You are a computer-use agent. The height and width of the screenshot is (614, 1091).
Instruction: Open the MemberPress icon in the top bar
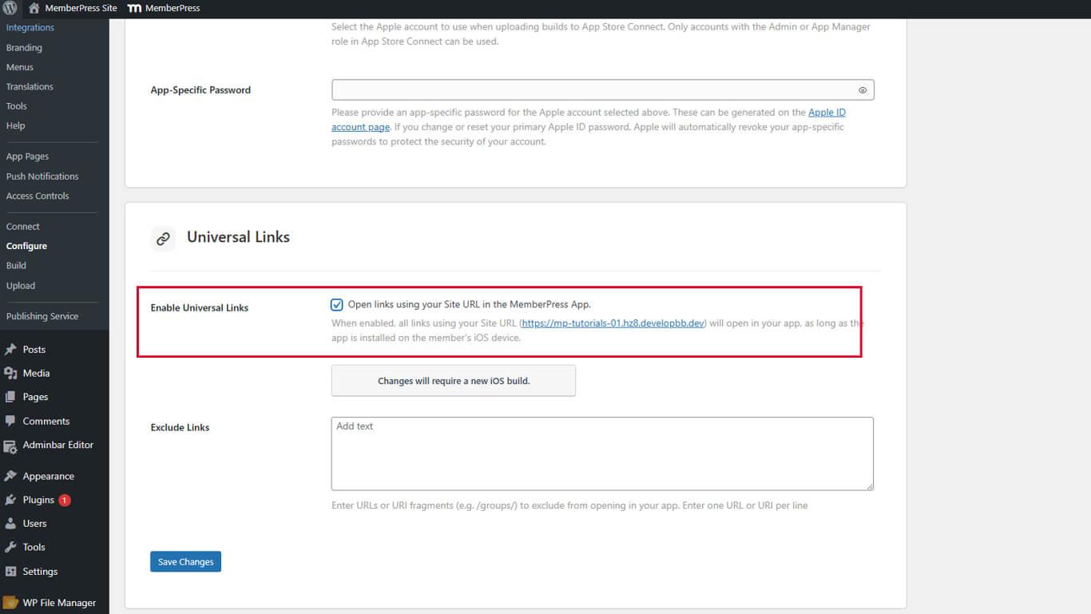pyautogui.click(x=136, y=9)
